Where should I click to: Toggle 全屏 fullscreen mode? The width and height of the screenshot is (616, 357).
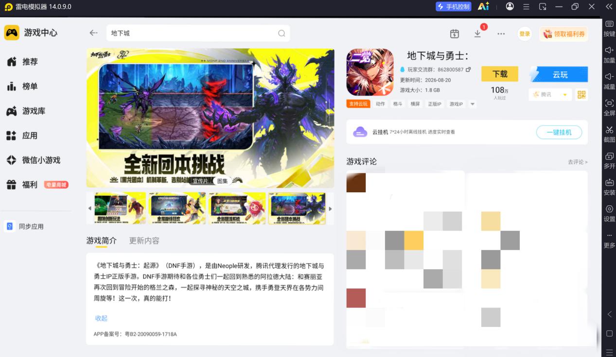tap(609, 107)
